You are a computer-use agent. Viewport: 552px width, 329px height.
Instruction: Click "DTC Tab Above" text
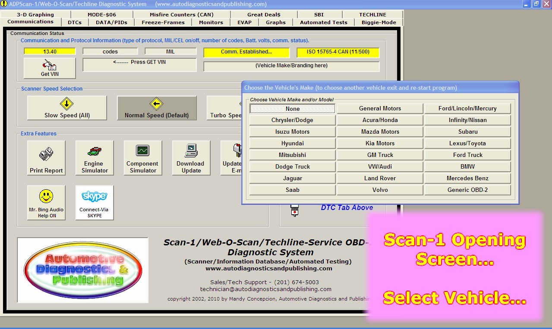[x=347, y=208]
